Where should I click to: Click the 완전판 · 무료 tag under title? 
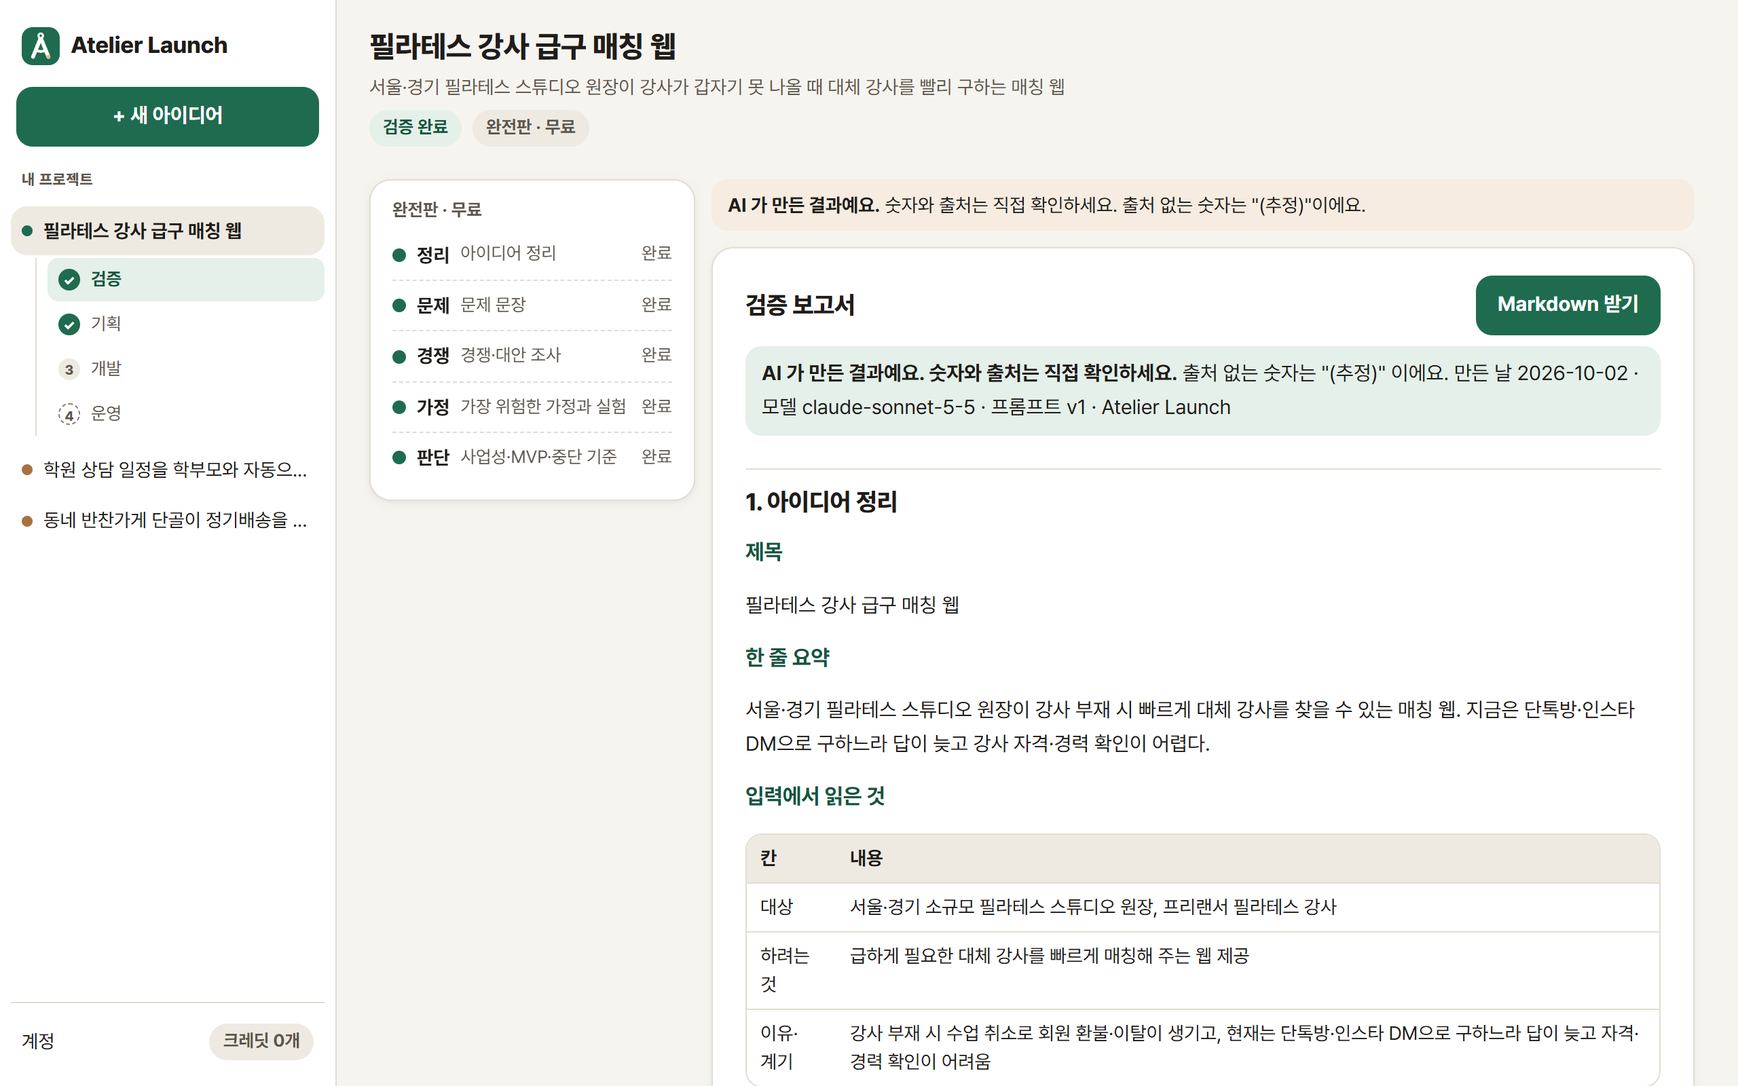(530, 127)
